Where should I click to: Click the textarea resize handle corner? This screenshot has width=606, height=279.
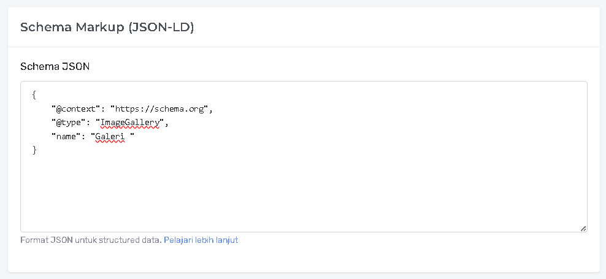[583, 228]
